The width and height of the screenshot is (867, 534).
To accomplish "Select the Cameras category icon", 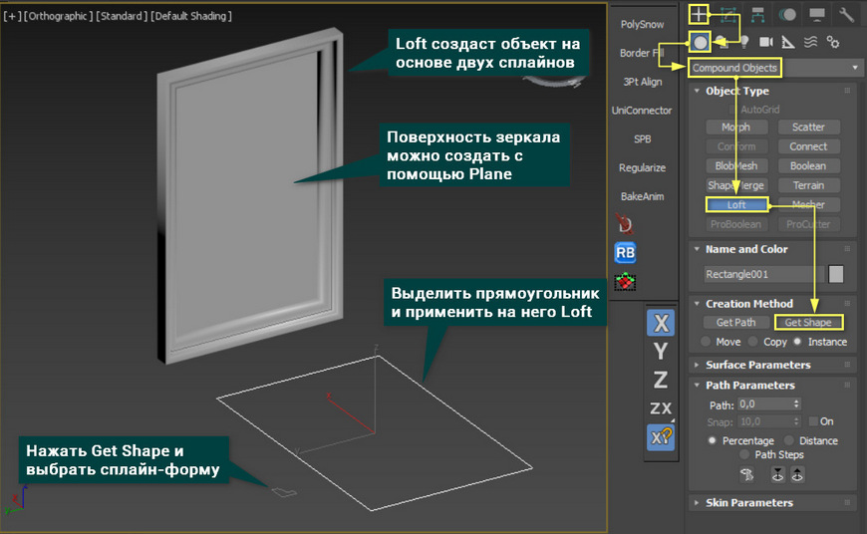I will [x=765, y=42].
